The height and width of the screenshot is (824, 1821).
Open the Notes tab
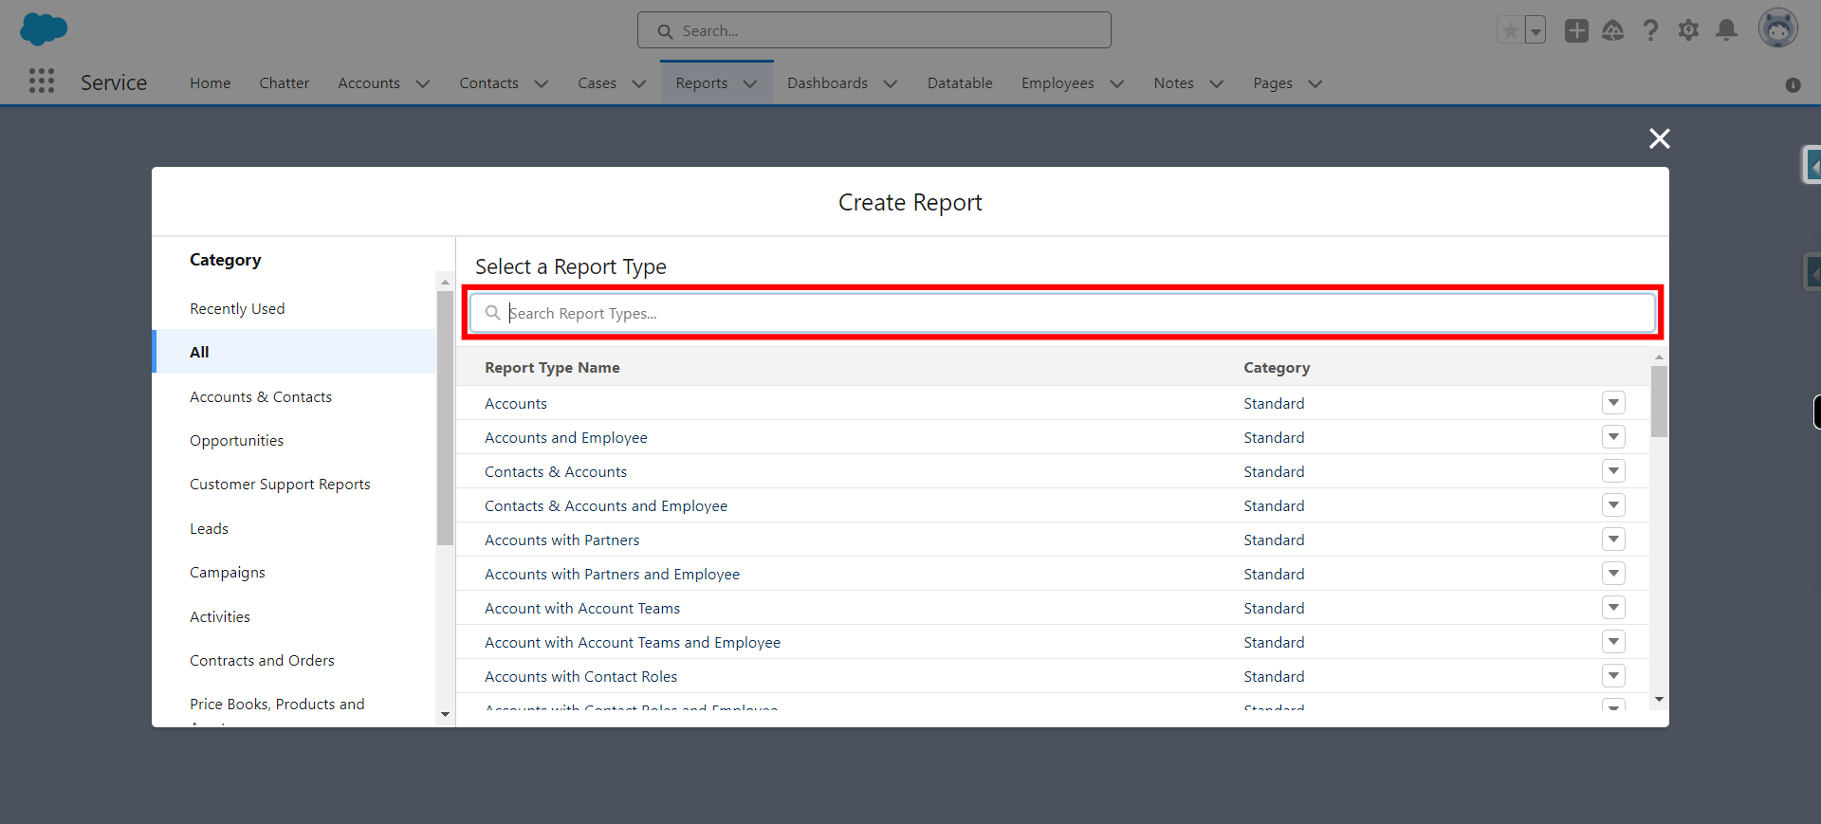pos(1173,83)
